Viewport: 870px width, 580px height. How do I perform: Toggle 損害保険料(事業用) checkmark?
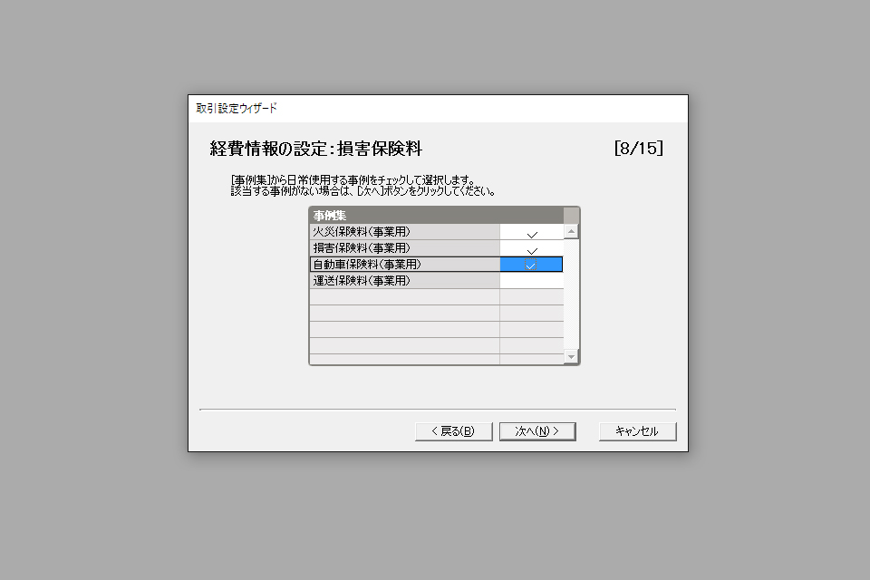pos(532,248)
